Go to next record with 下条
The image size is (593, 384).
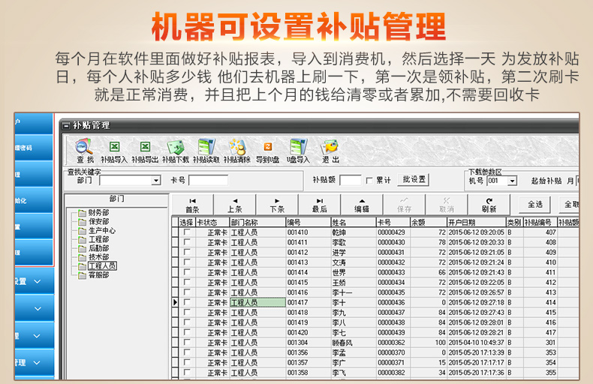pos(277,205)
